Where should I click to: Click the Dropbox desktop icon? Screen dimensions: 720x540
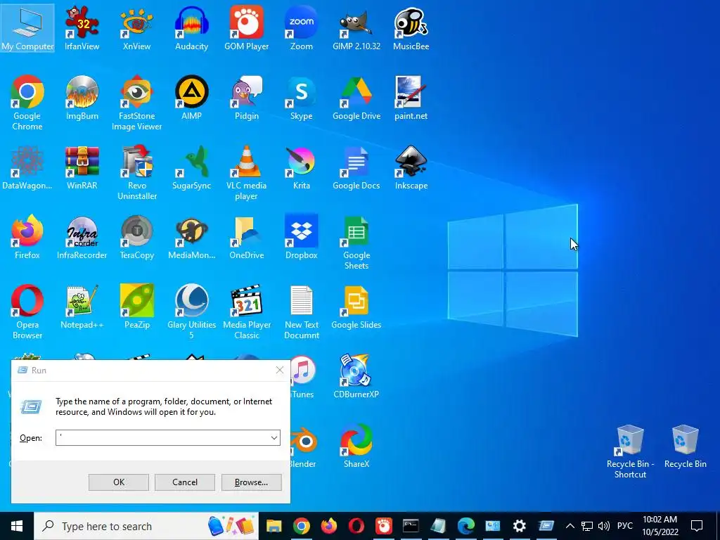pos(301,236)
